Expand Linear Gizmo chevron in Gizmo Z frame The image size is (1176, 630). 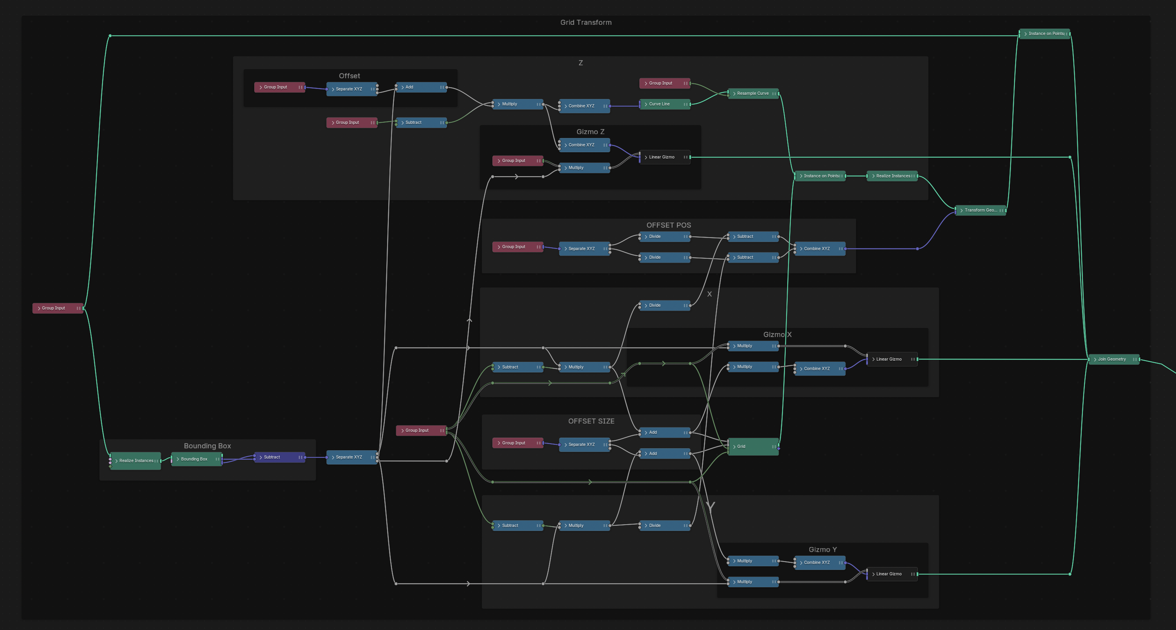click(646, 157)
